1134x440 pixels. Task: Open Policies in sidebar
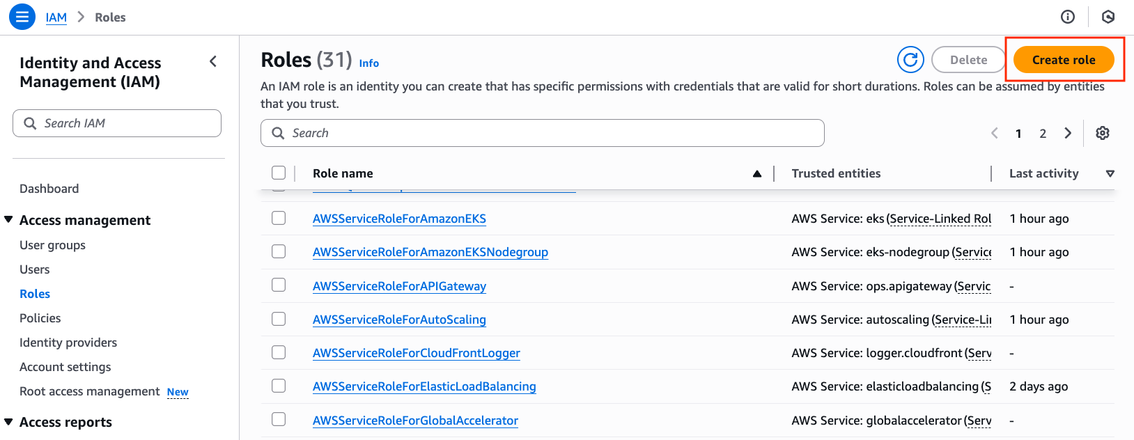pyautogui.click(x=40, y=318)
